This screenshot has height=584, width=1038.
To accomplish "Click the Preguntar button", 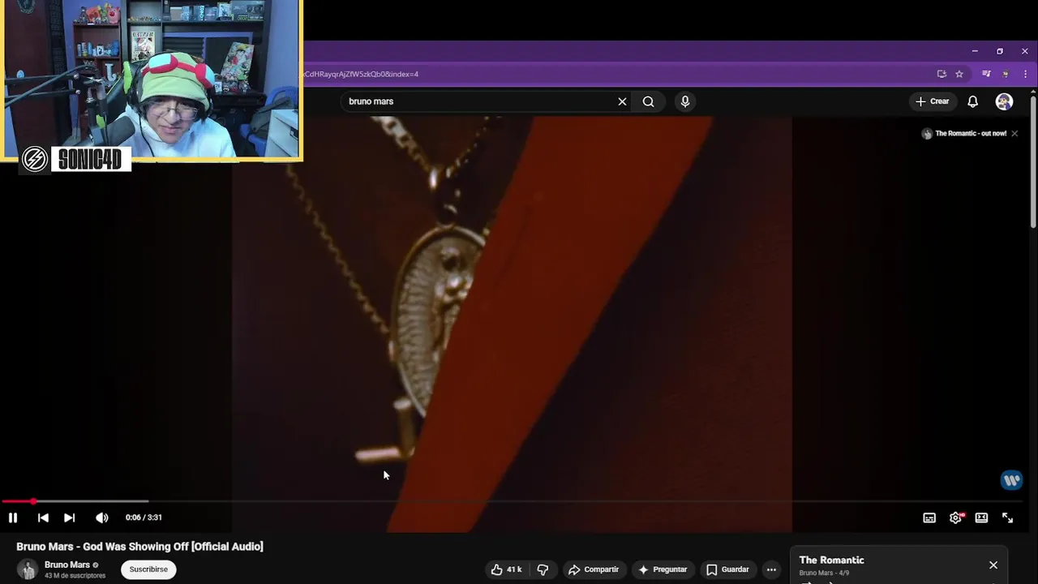I will (663, 569).
